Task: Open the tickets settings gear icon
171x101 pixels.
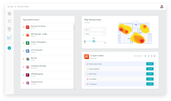Action: tap(154, 56)
